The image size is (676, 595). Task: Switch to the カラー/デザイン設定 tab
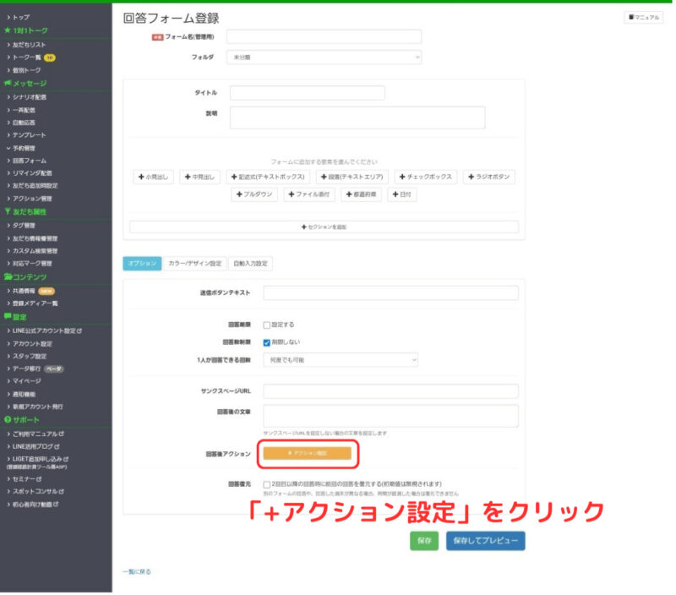coord(195,265)
